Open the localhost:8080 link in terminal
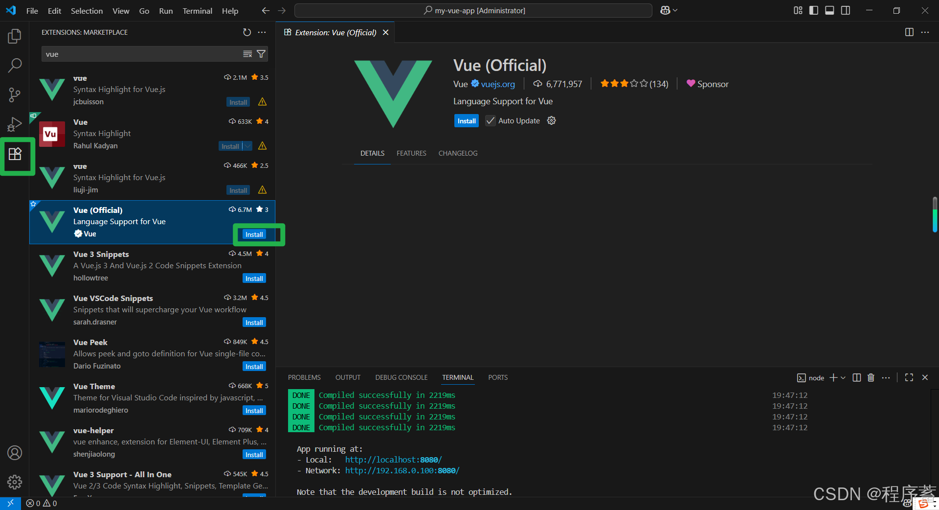The height and width of the screenshot is (510, 939). point(393,460)
